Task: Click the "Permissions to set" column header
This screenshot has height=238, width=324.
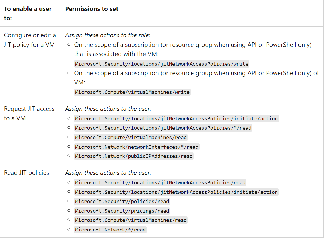Action: (x=92, y=9)
